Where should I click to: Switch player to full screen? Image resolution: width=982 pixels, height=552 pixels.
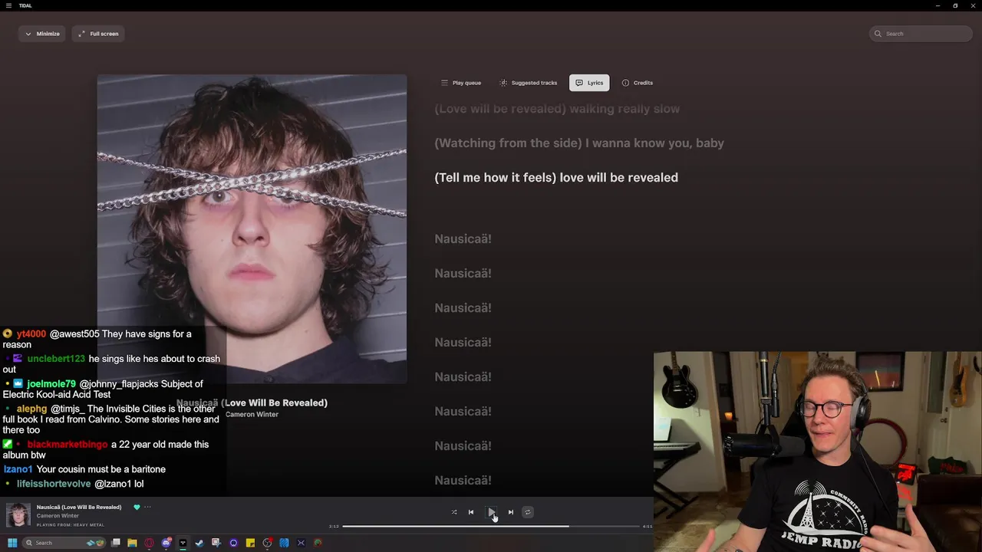(98, 34)
